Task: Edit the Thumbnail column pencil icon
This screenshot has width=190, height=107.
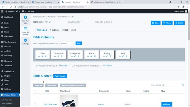Action: (58, 56)
